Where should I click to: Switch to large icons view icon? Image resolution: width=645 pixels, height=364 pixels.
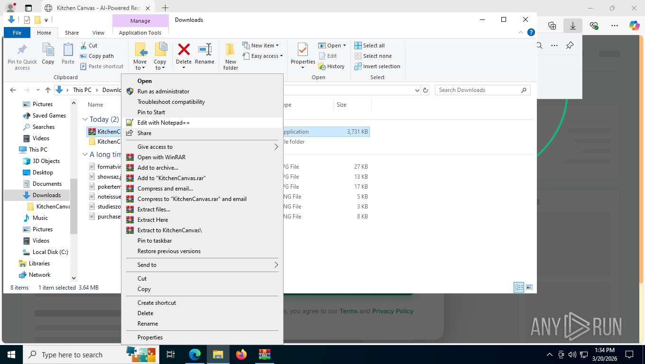coord(529,287)
